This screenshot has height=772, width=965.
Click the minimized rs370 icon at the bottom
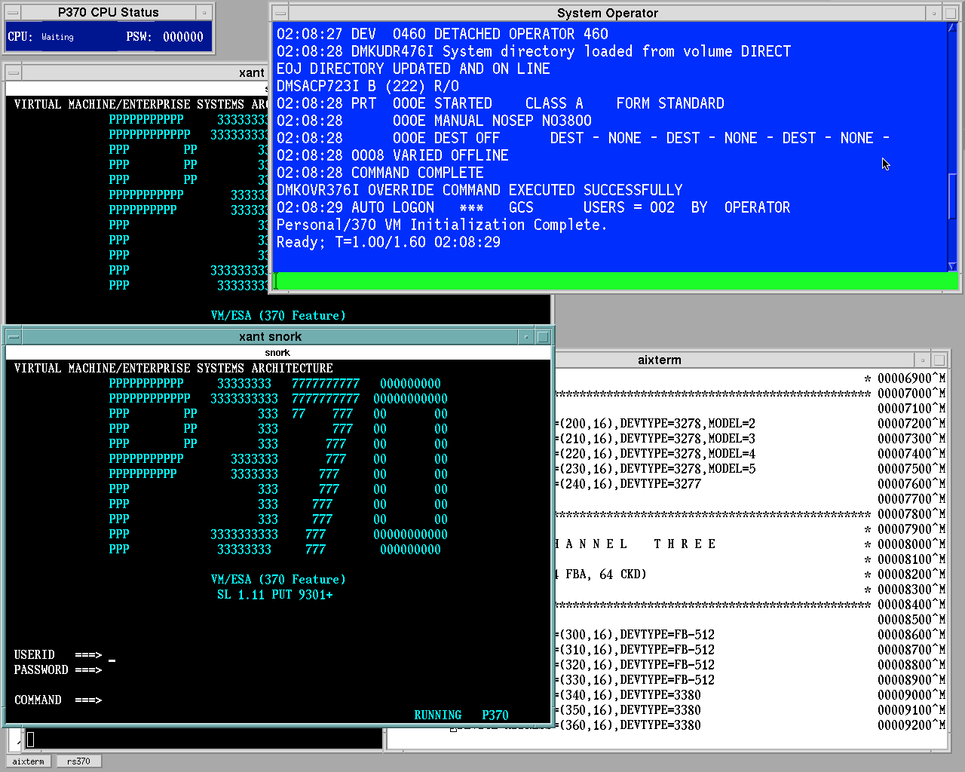[x=78, y=761]
